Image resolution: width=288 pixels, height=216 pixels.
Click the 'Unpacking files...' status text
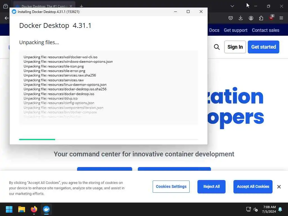(x=39, y=42)
